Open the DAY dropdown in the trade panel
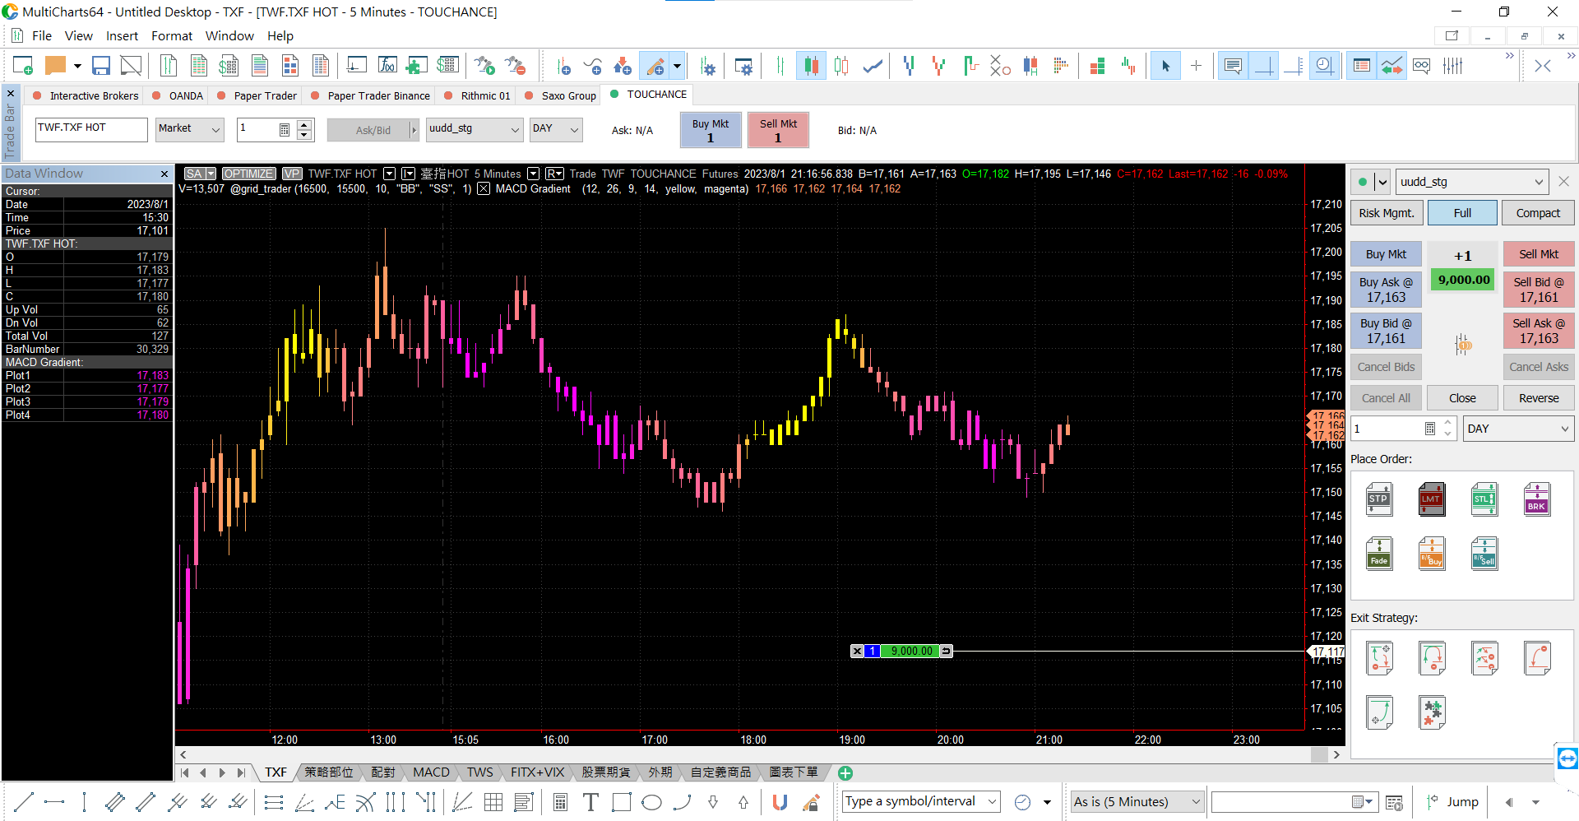 click(x=1518, y=429)
